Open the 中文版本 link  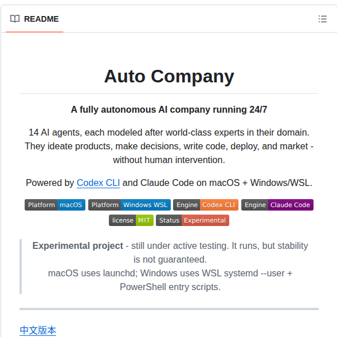[x=38, y=330]
